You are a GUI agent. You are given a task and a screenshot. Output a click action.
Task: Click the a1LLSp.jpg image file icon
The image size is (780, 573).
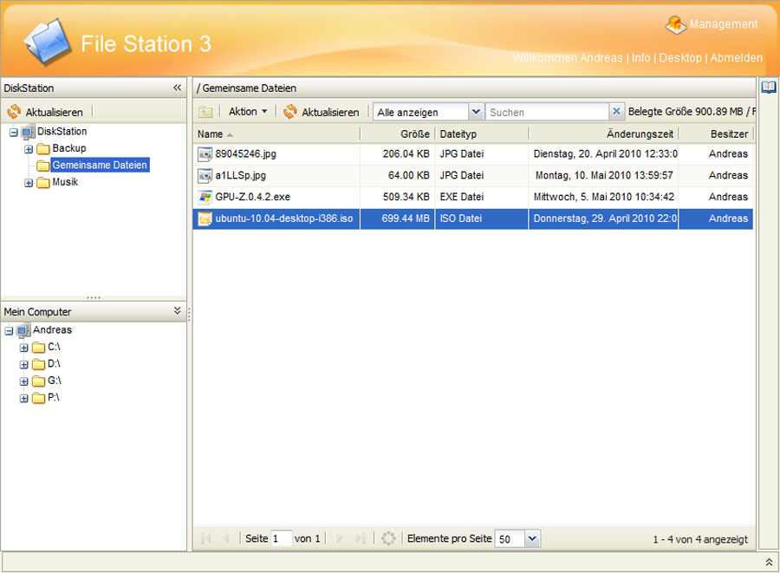coord(205,176)
